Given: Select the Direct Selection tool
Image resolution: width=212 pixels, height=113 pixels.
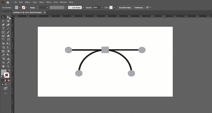Looking at the screenshot, I should [8, 17].
